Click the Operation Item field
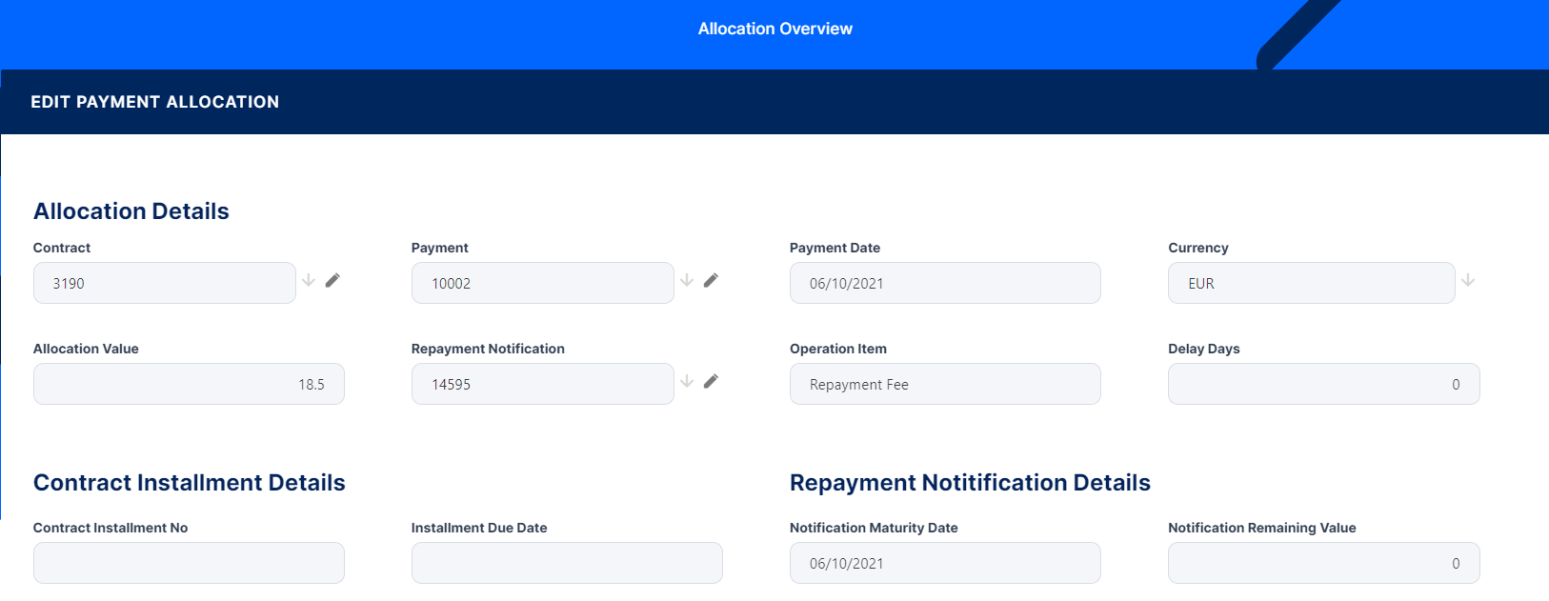This screenshot has width=1549, height=601. point(944,384)
